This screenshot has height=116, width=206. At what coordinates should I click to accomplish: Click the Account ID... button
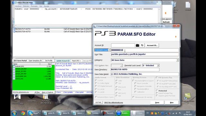(x=152, y=45)
